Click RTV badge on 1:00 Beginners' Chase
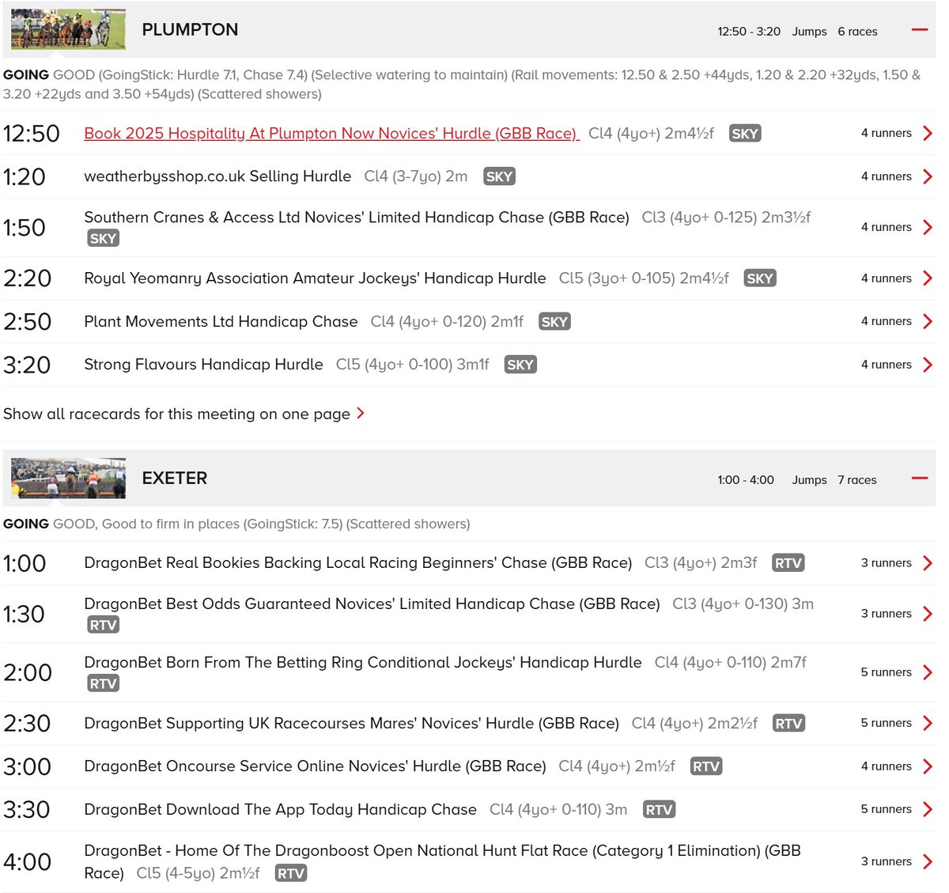 pyautogui.click(x=788, y=563)
